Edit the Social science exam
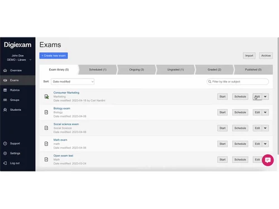 coord(257,128)
